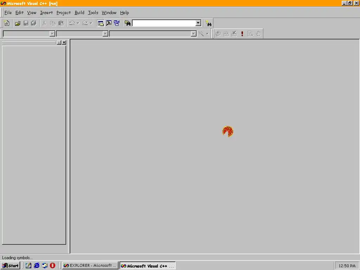
Task: Open the Tools menu
Action: pyautogui.click(x=93, y=13)
